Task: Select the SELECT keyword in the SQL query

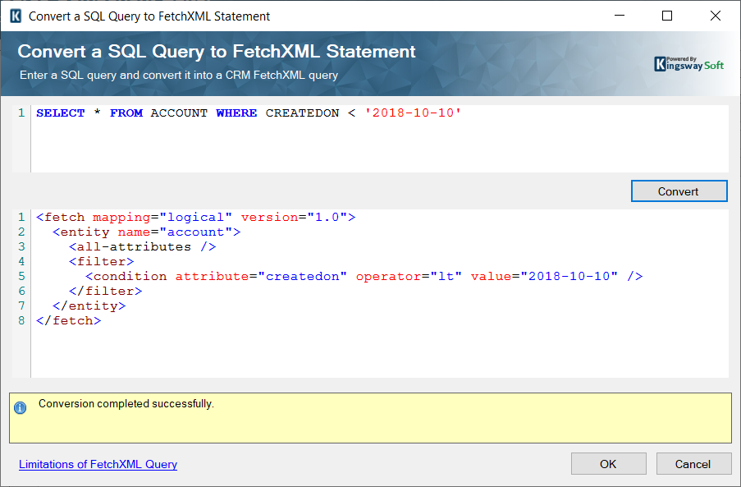Action: coord(60,113)
